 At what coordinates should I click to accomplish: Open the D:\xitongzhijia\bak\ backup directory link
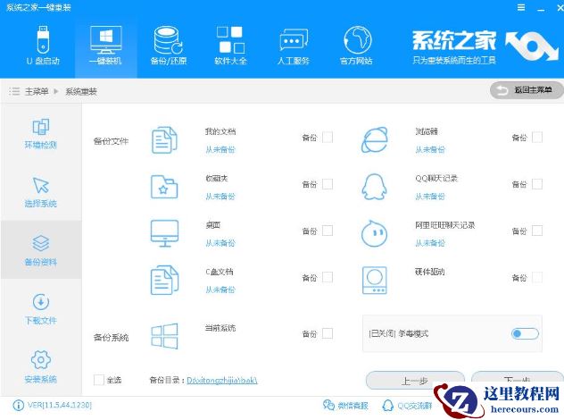pyautogui.click(x=222, y=381)
